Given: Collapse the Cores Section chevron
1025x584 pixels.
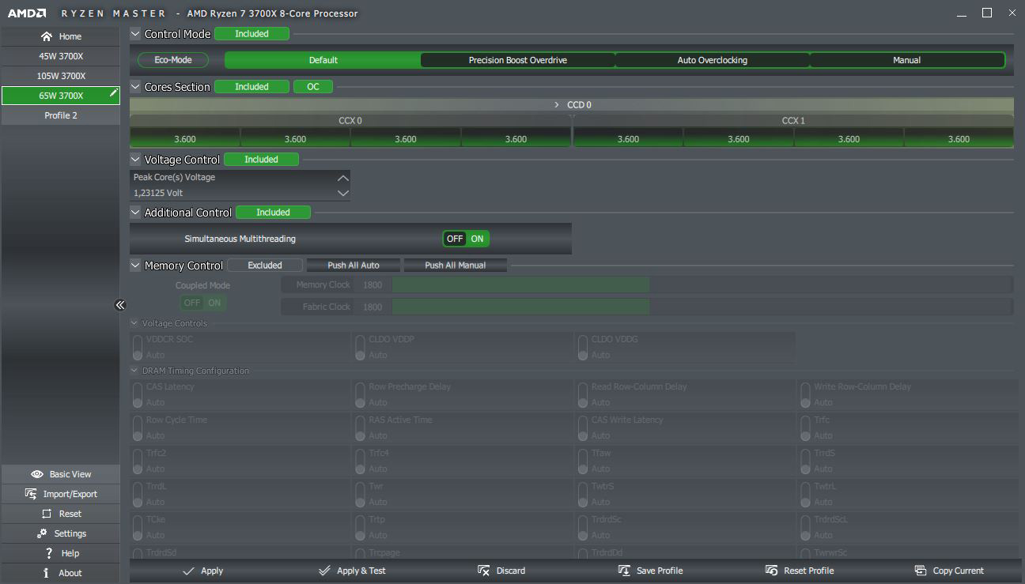Looking at the screenshot, I should click(x=135, y=87).
